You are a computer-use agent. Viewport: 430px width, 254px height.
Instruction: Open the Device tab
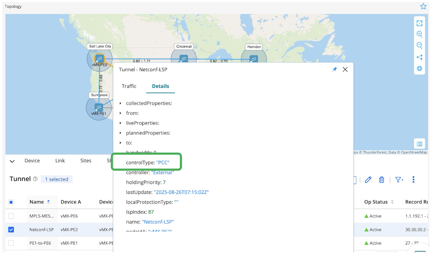click(32, 160)
